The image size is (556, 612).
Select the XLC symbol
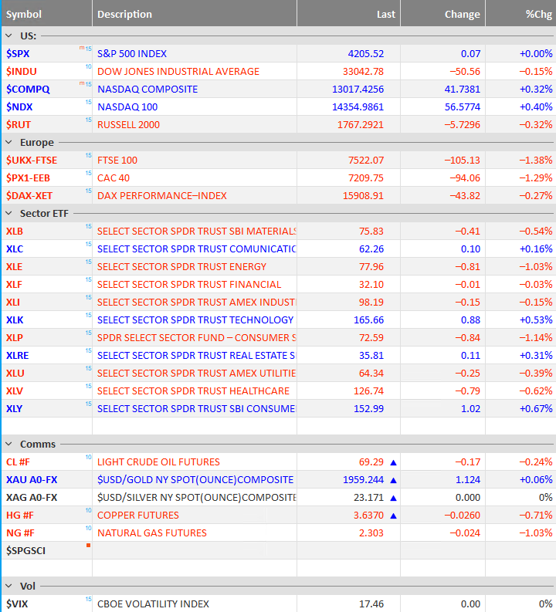coord(15,249)
